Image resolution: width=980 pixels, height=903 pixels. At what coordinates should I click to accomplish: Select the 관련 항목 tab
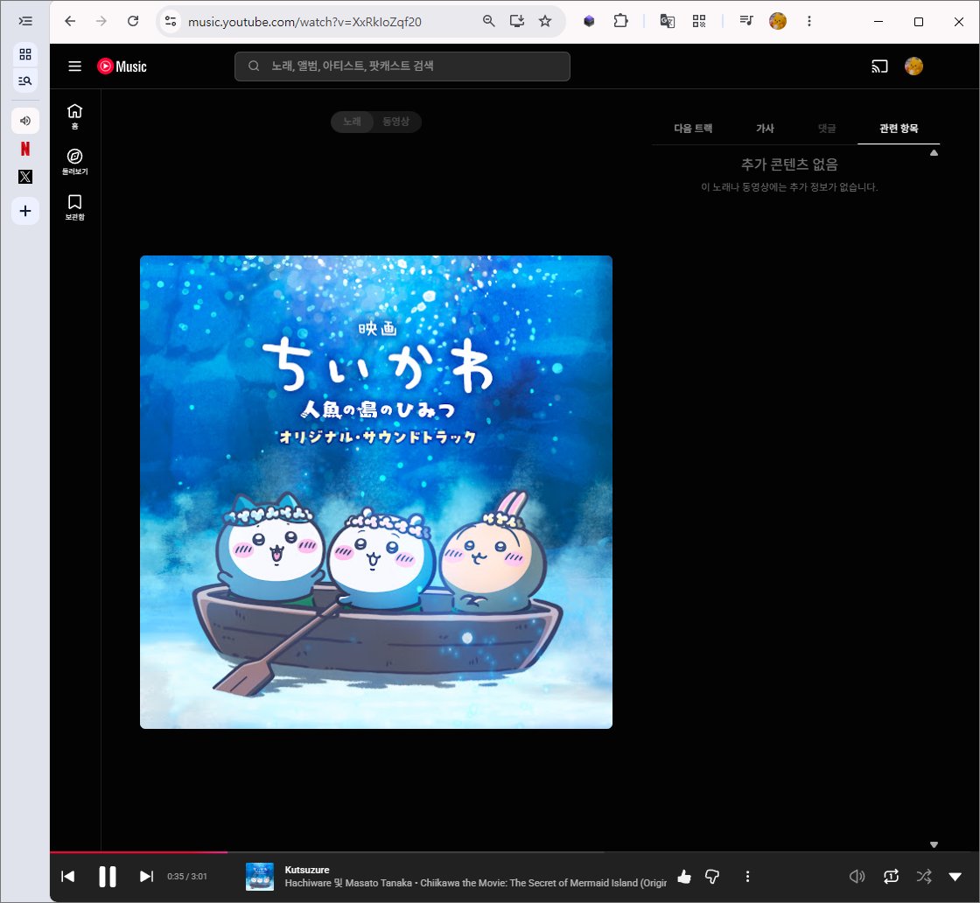click(899, 128)
